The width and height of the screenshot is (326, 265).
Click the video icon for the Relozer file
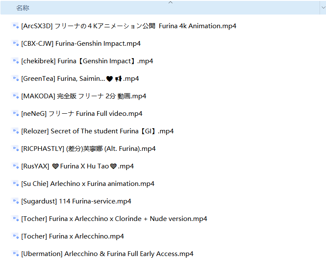pos(15,131)
